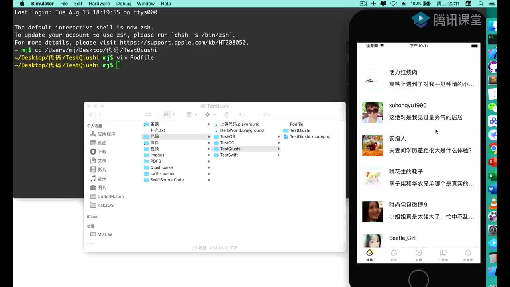
Task: Switch Finder to list view
Action: (157, 114)
